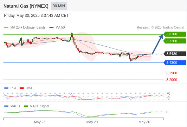Click the Research © 2025 Trading Central text

point(160,28)
